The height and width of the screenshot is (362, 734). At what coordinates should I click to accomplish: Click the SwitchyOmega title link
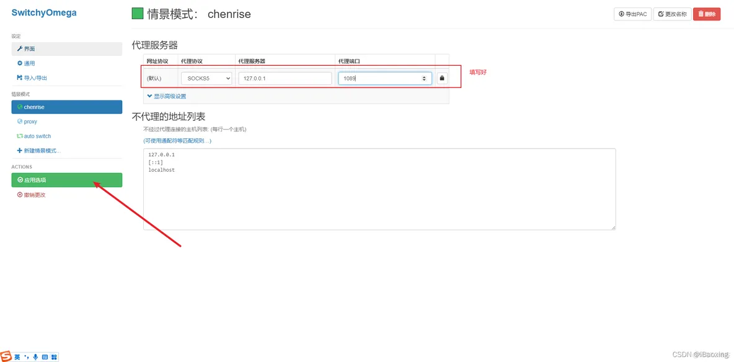coord(44,13)
